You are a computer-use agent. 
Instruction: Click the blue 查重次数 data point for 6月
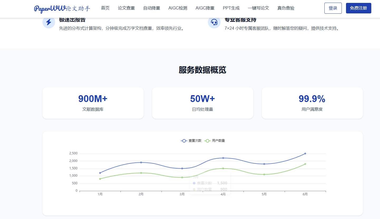coord(305,154)
